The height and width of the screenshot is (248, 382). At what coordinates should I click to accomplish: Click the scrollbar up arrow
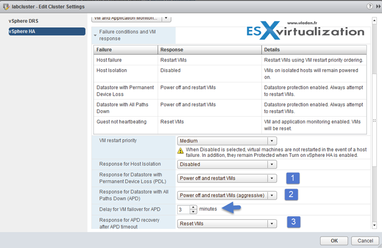click(374, 21)
